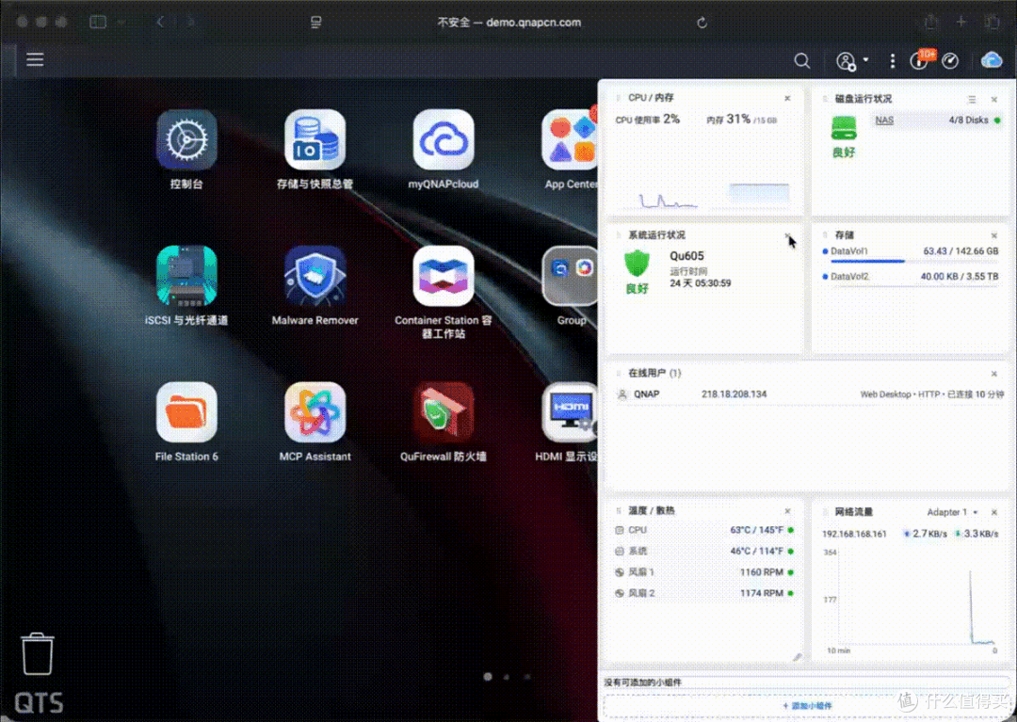The width and height of the screenshot is (1017, 722).
Task: Click the Qu605 system name
Action: coord(686,256)
